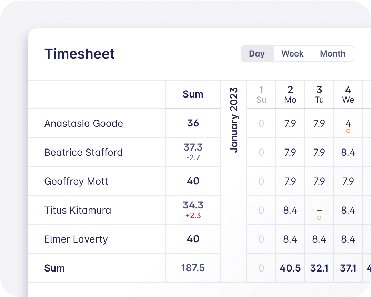The image size is (371, 297).
Task: Switch to the Month view
Action: click(x=332, y=54)
